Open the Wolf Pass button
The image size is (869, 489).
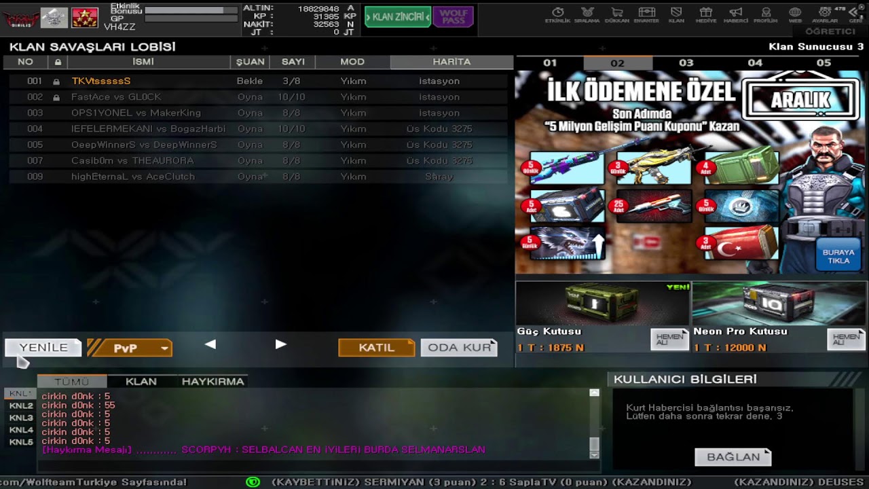pos(453,17)
